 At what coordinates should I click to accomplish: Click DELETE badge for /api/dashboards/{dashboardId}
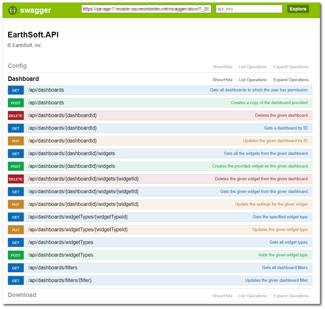click(x=16, y=116)
